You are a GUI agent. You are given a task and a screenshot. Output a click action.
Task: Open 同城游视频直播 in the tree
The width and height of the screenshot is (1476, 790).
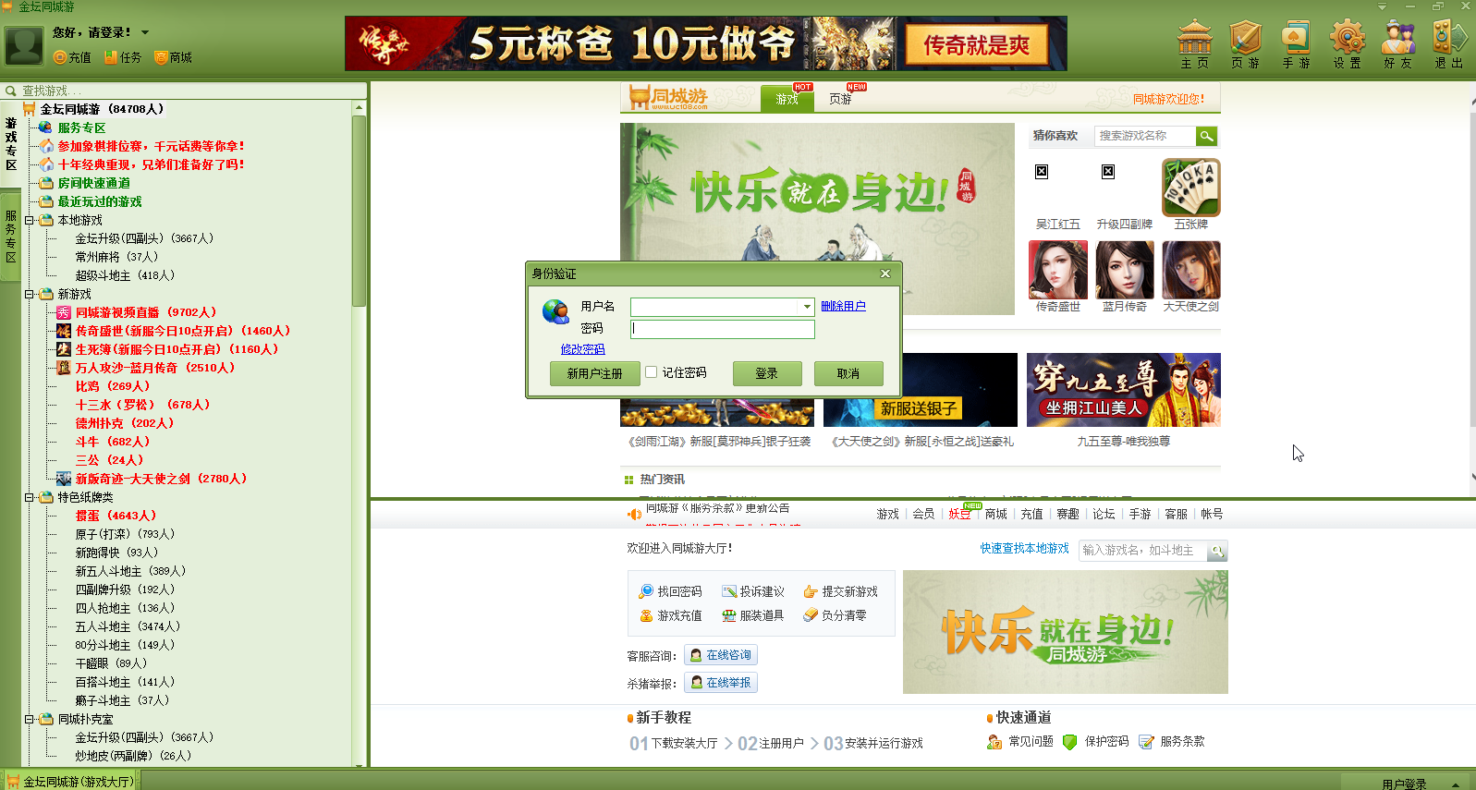point(146,312)
